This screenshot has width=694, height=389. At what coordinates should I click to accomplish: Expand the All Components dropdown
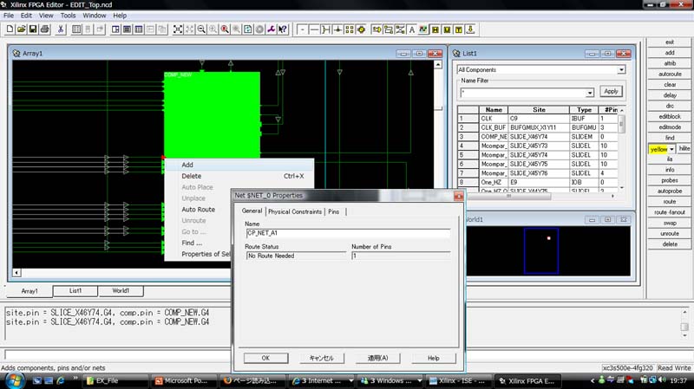coord(621,70)
